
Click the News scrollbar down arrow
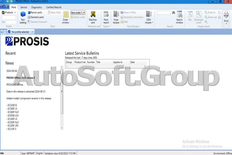(62, 128)
